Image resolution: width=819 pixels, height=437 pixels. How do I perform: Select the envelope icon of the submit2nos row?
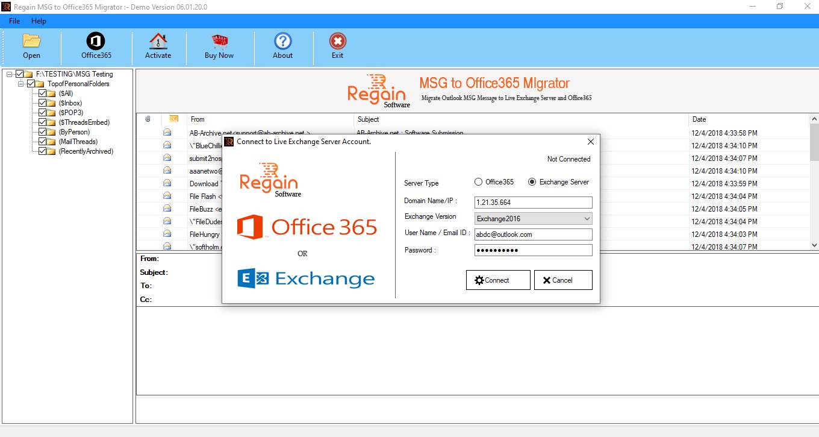coord(167,158)
